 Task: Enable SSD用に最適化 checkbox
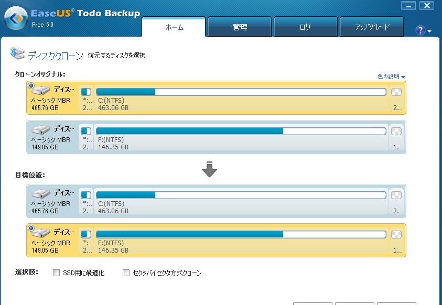57,273
